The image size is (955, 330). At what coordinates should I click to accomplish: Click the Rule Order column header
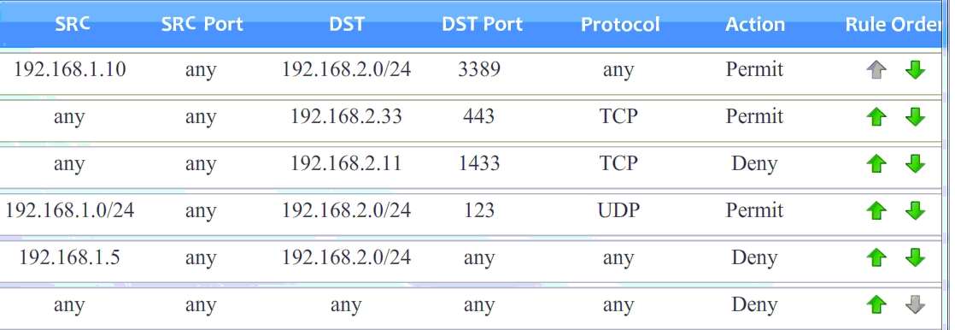893,25
